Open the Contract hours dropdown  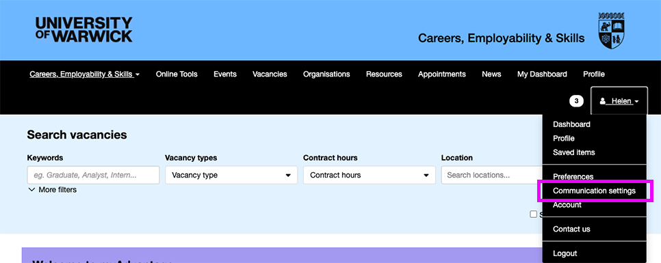pos(370,175)
